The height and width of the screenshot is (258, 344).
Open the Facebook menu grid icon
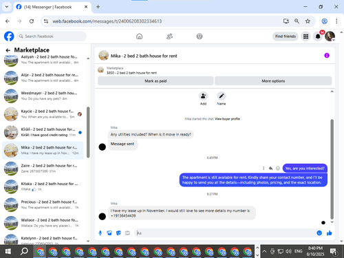(305, 36)
